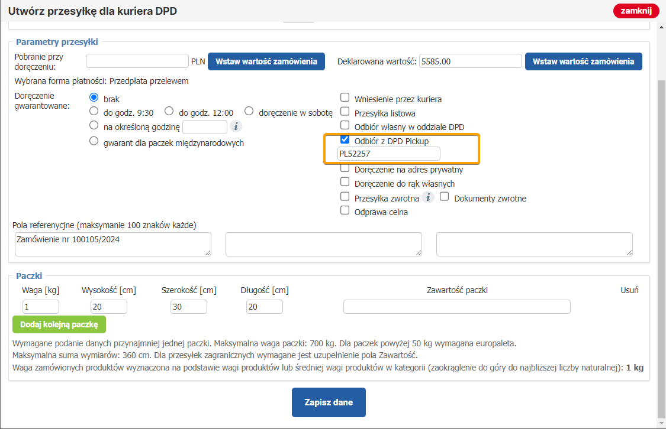This screenshot has width=666, height=429.
Task: Add another parcel with Dodaj kolejną paczkę
Action: point(59,325)
